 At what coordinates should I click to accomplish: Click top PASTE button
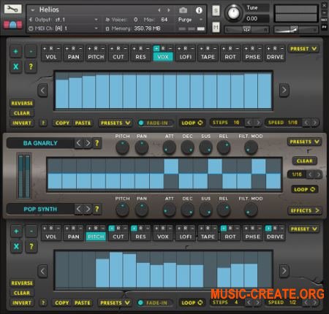tap(83, 123)
